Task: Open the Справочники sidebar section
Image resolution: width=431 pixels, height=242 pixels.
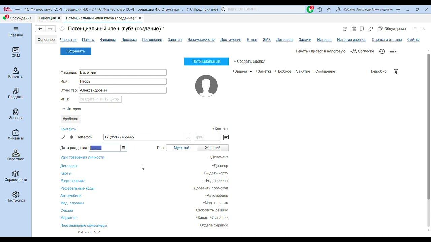Action: click(16, 176)
